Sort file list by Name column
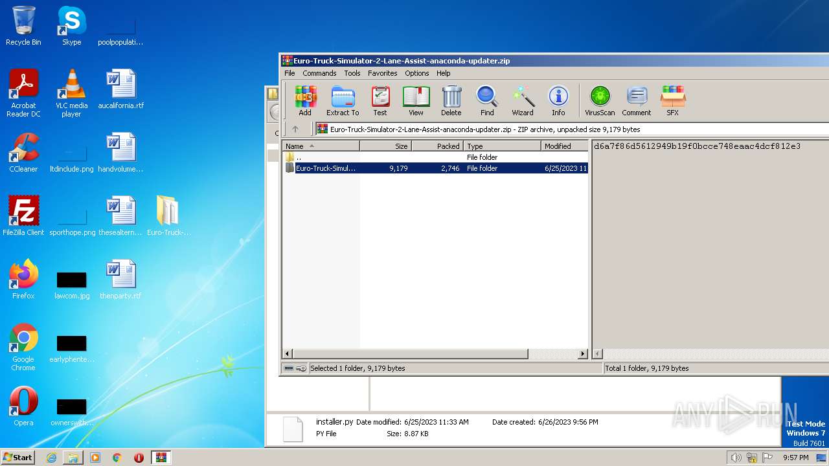Viewport: 829px width, 466px height. tap(321, 146)
